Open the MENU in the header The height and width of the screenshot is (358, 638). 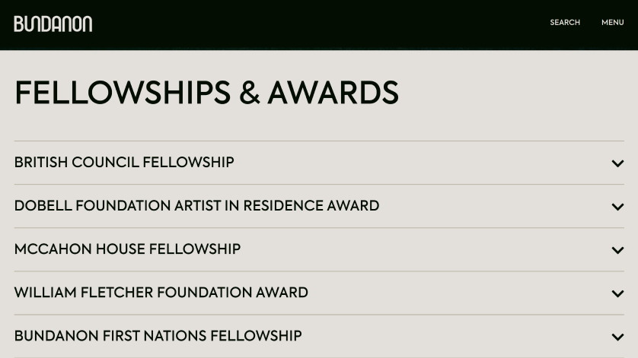pyautogui.click(x=612, y=23)
